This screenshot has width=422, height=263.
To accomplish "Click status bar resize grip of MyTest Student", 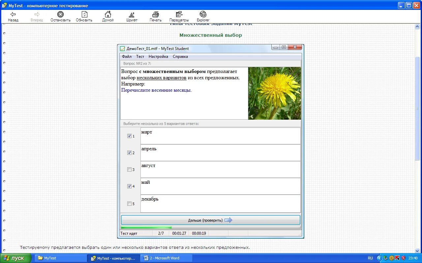I will coord(300,235).
